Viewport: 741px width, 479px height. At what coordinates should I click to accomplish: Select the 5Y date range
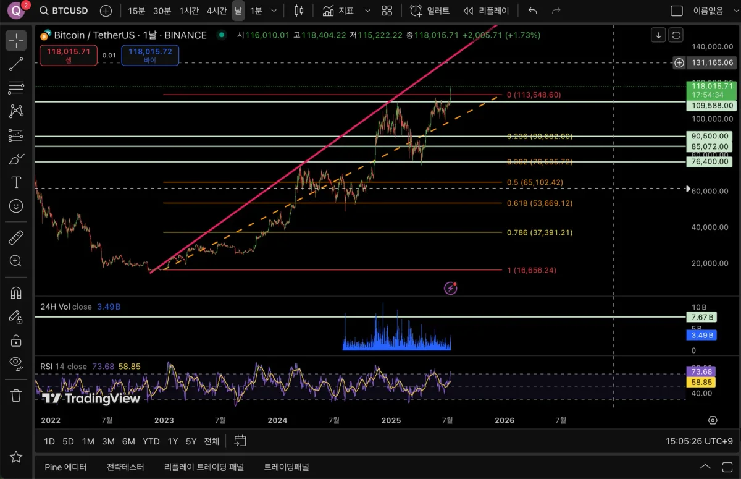pyautogui.click(x=191, y=441)
